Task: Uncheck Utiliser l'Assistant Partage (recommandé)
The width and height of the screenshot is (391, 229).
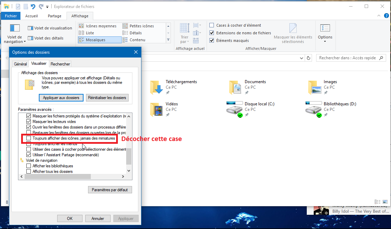Action: point(29,155)
